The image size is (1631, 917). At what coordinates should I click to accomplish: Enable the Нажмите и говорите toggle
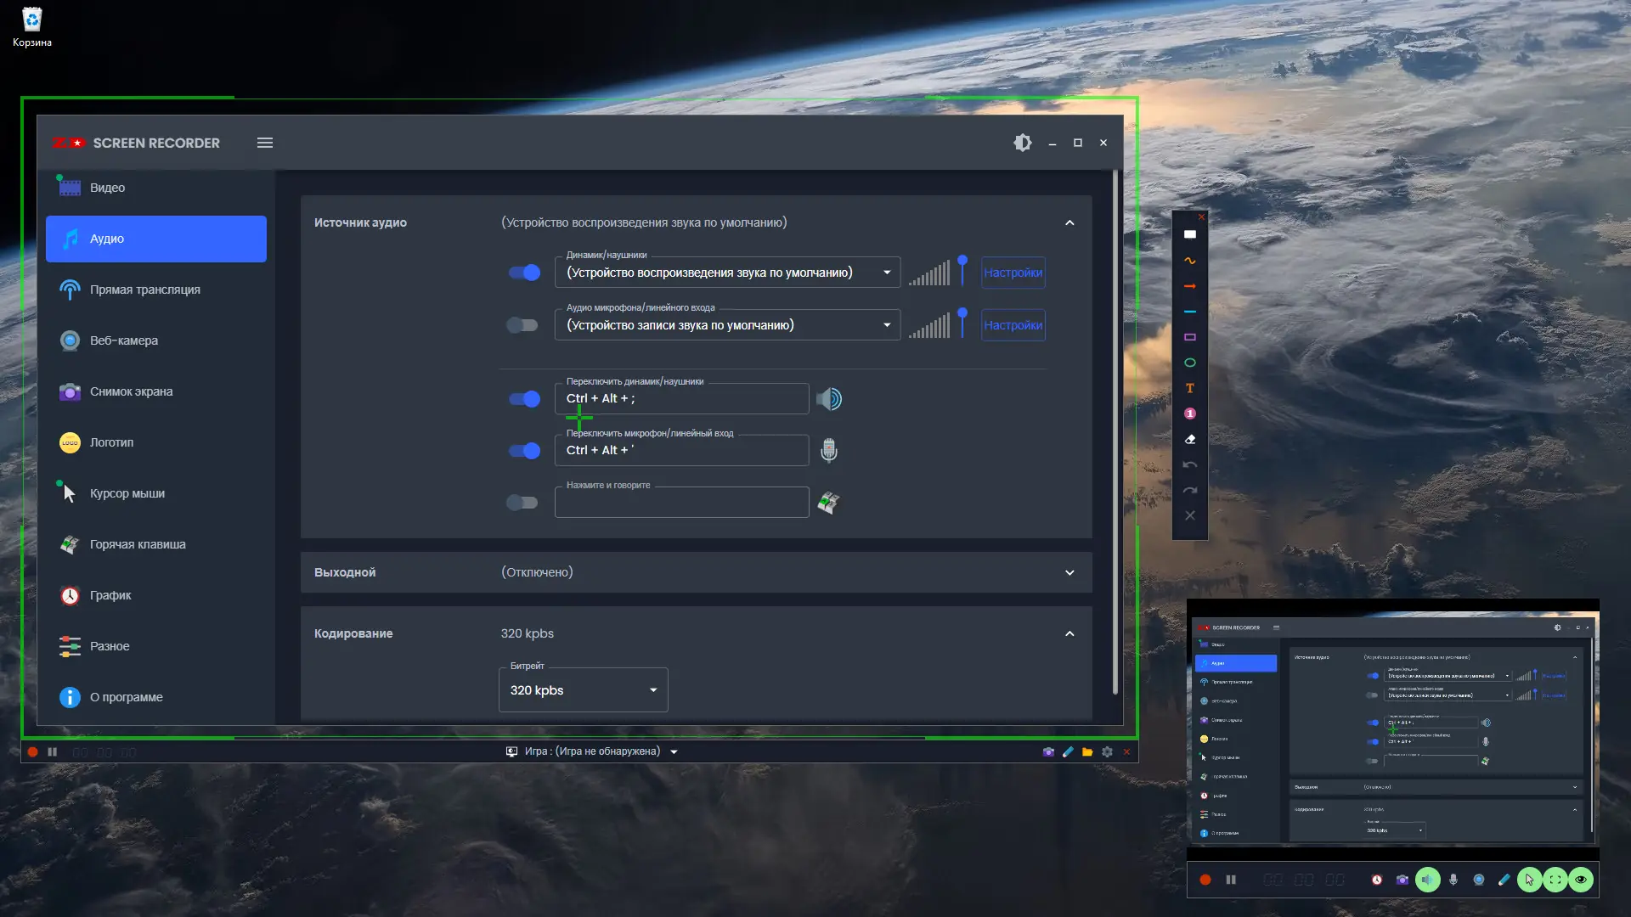[x=522, y=503]
